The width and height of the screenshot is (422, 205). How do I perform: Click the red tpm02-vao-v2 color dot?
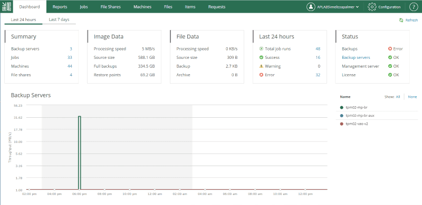341,124
